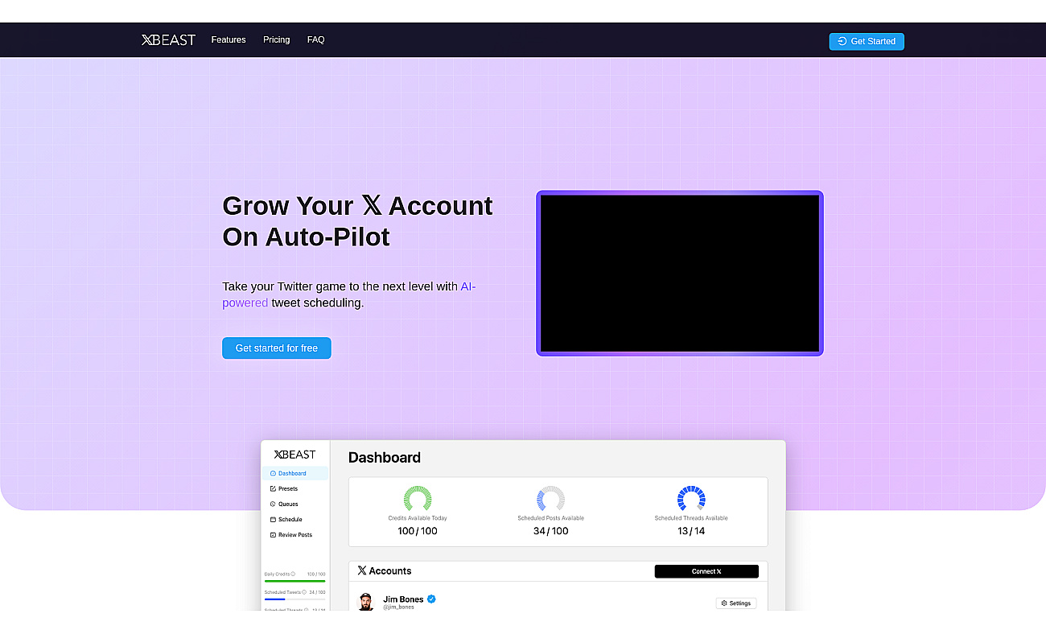Click the X icon beside Accounts heading

click(x=362, y=570)
